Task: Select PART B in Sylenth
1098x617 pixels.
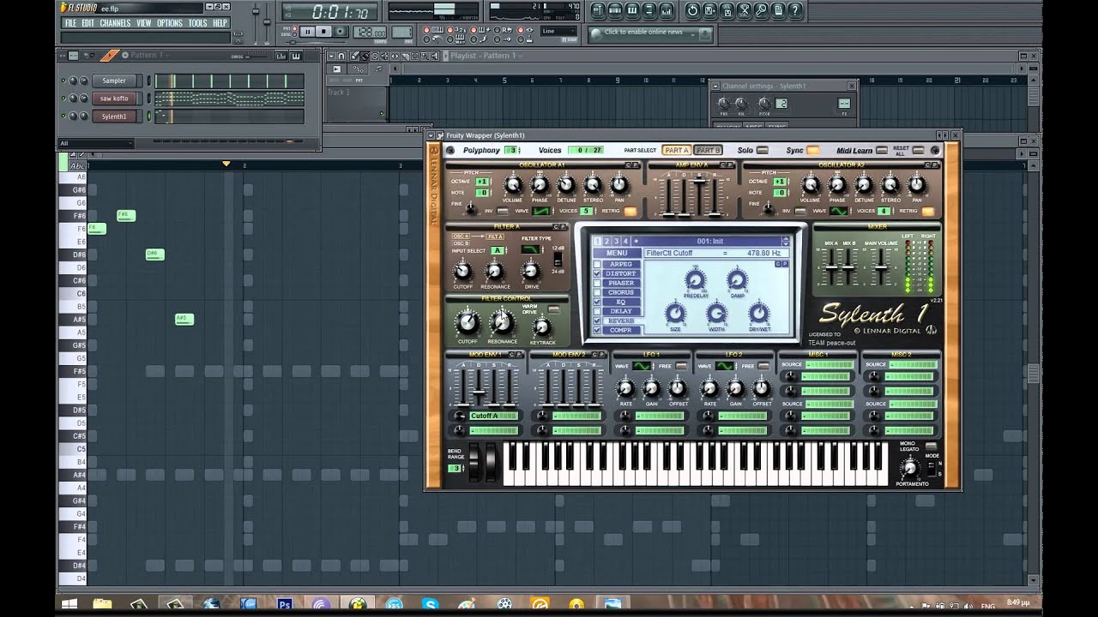Action: pos(708,150)
